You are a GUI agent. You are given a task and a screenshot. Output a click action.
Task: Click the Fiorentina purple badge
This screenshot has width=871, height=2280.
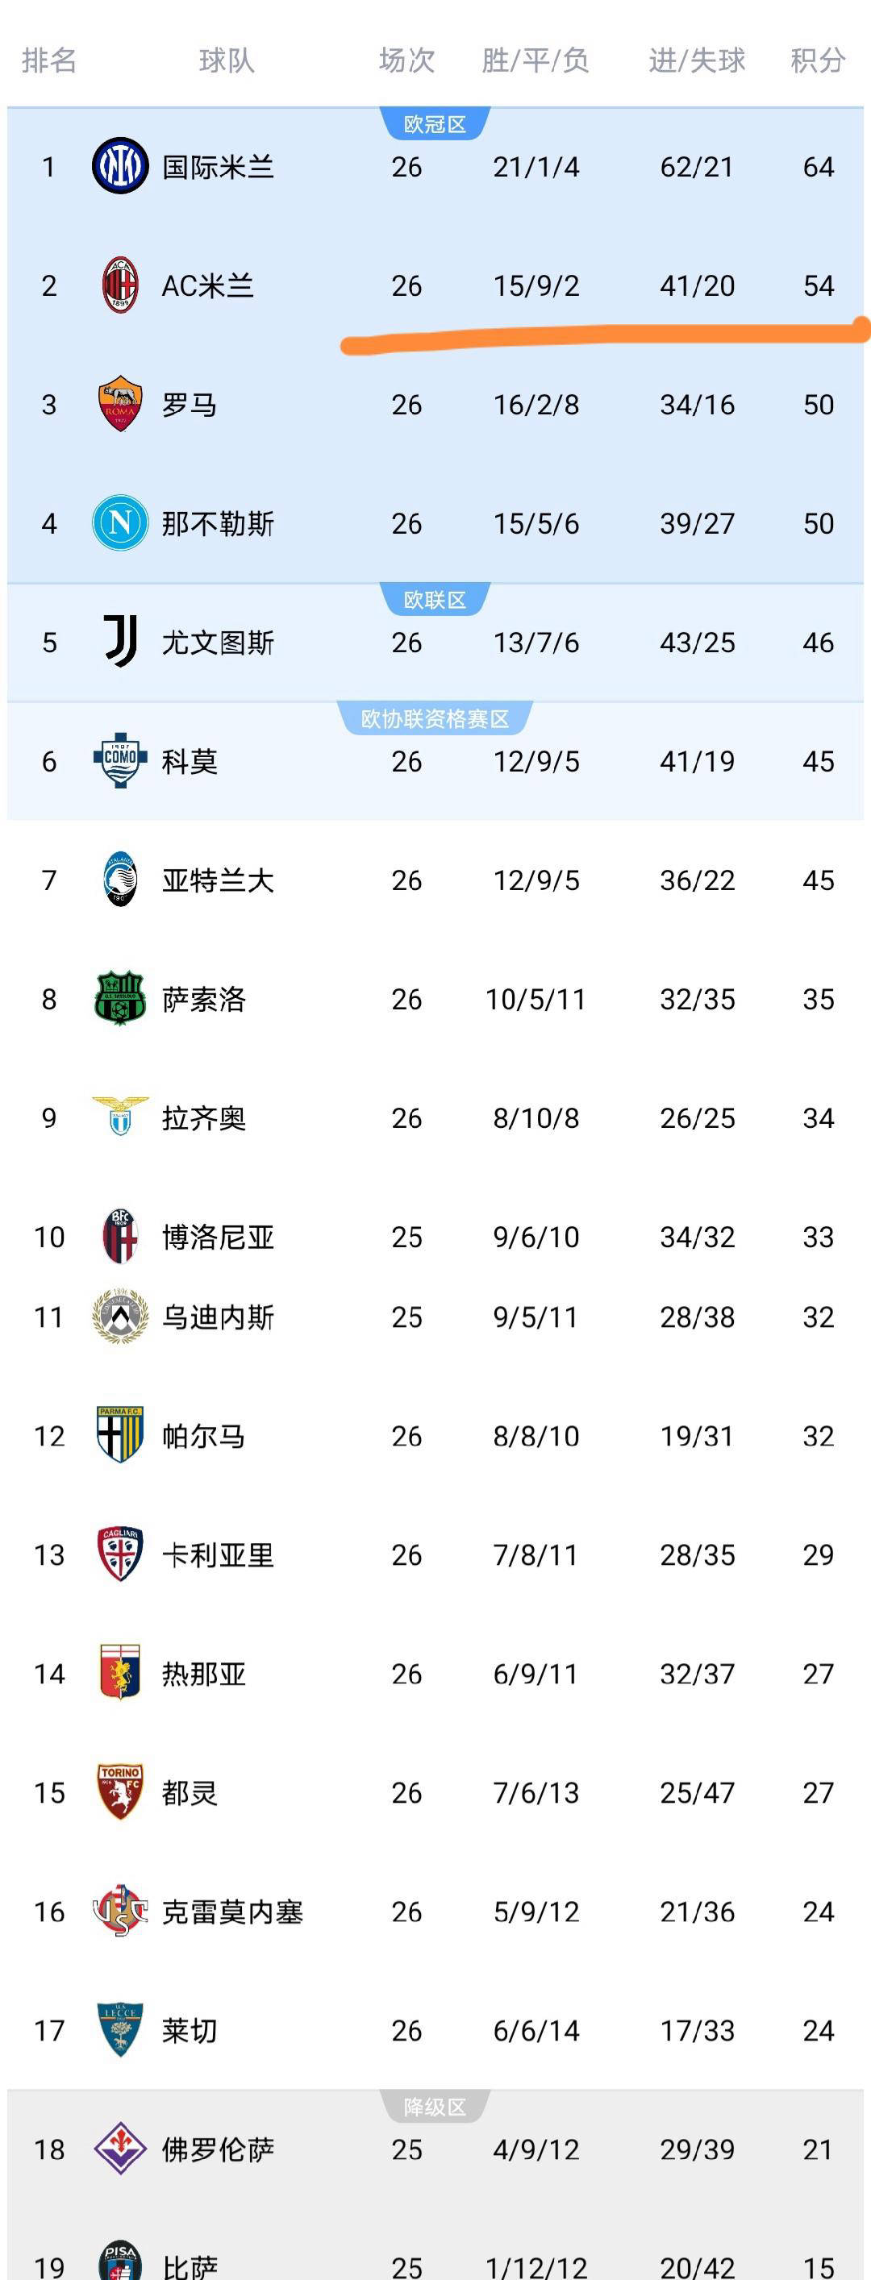point(120,2149)
